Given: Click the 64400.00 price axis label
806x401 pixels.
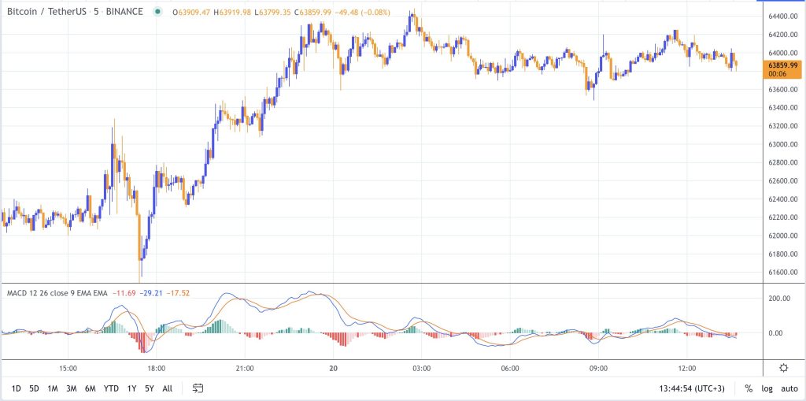Looking at the screenshot, I should click(782, 17).
